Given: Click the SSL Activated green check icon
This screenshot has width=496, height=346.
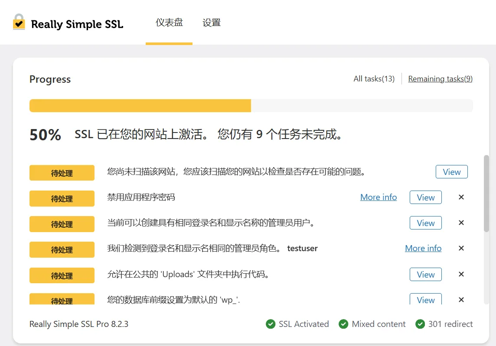Looking at the screenshot, I should point(271,324).
